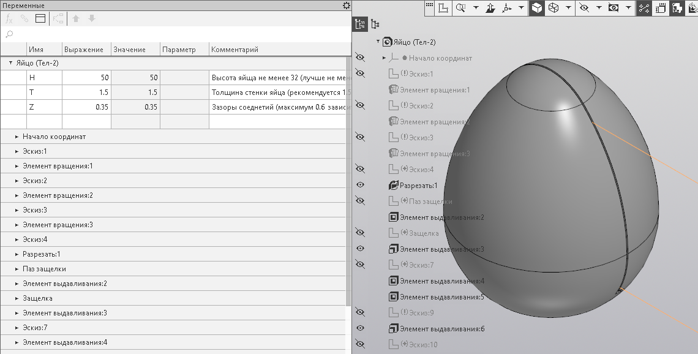
Task: Click the normal-to-plane orientation icon
Action: point(490,8)
